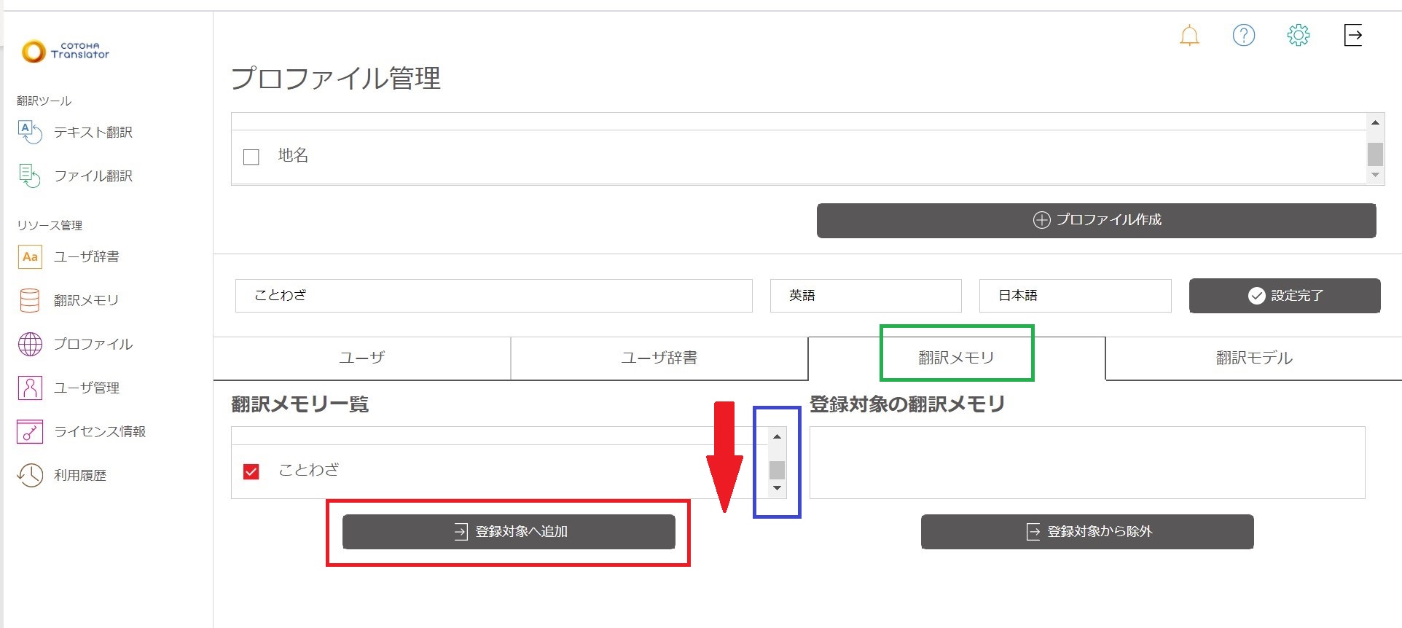Open テキスト翻訳 from sidebar
This screenshot has width=1402, height=628.
[93, 132]
